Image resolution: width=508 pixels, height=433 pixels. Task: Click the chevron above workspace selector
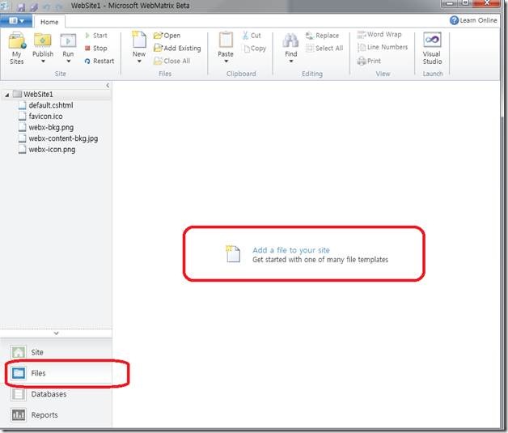pyautogui.click(x=56, y=333)
